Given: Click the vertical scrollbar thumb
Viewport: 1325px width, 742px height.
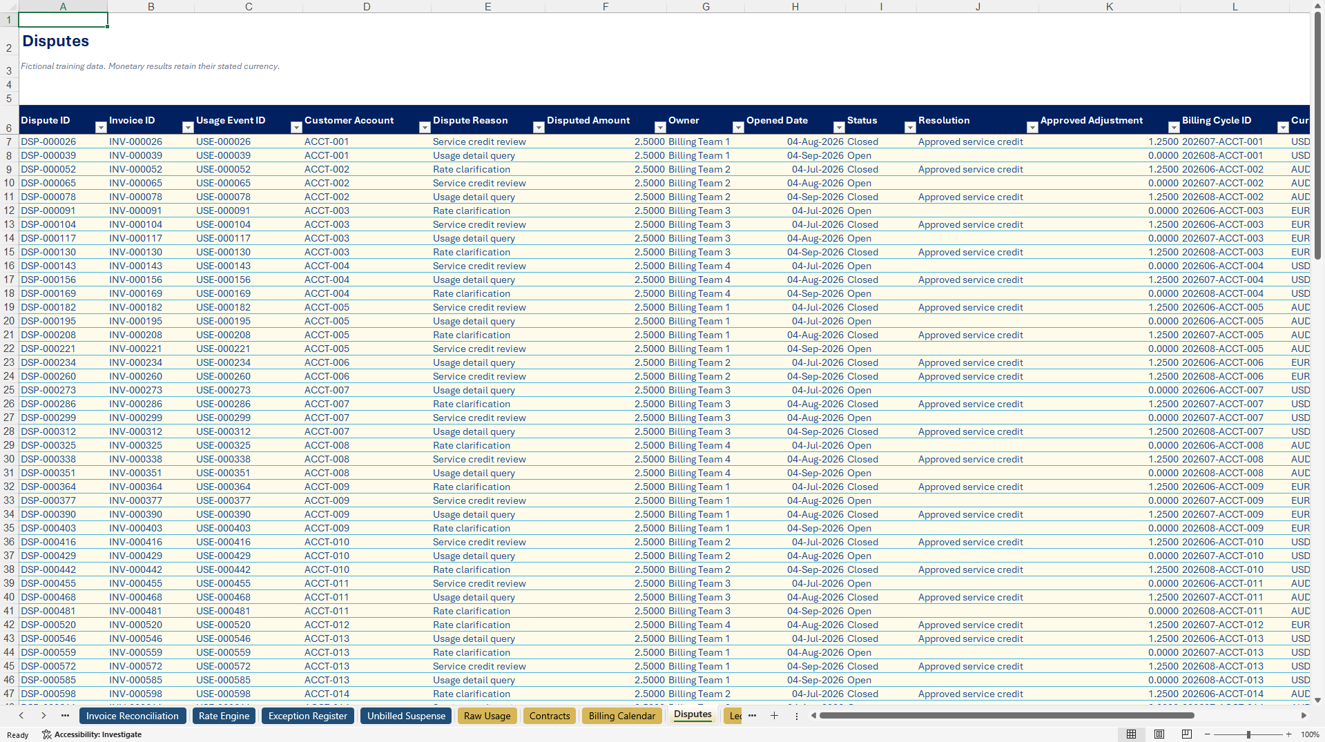Looking at the screenshot, I should tap(1317, 135).
